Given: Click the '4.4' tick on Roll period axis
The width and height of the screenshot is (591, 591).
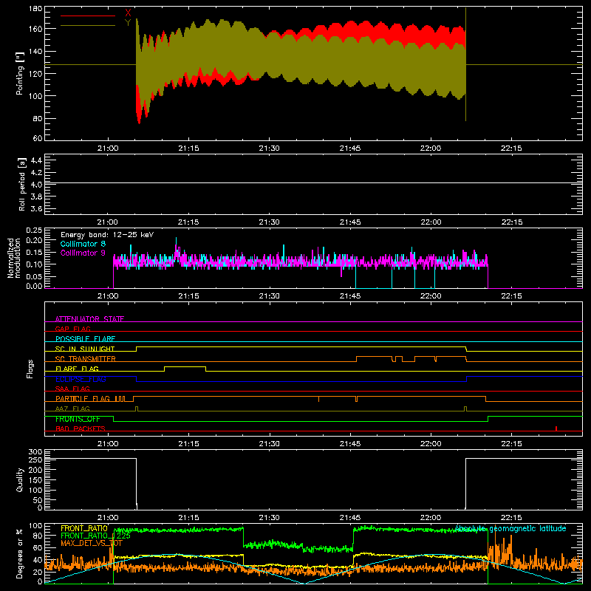Looking at the screenshot, I should click(x=36, y=160).
